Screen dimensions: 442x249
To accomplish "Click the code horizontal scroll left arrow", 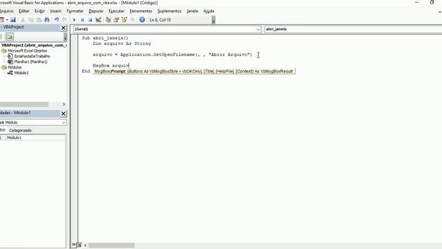I will coord(85,246).
